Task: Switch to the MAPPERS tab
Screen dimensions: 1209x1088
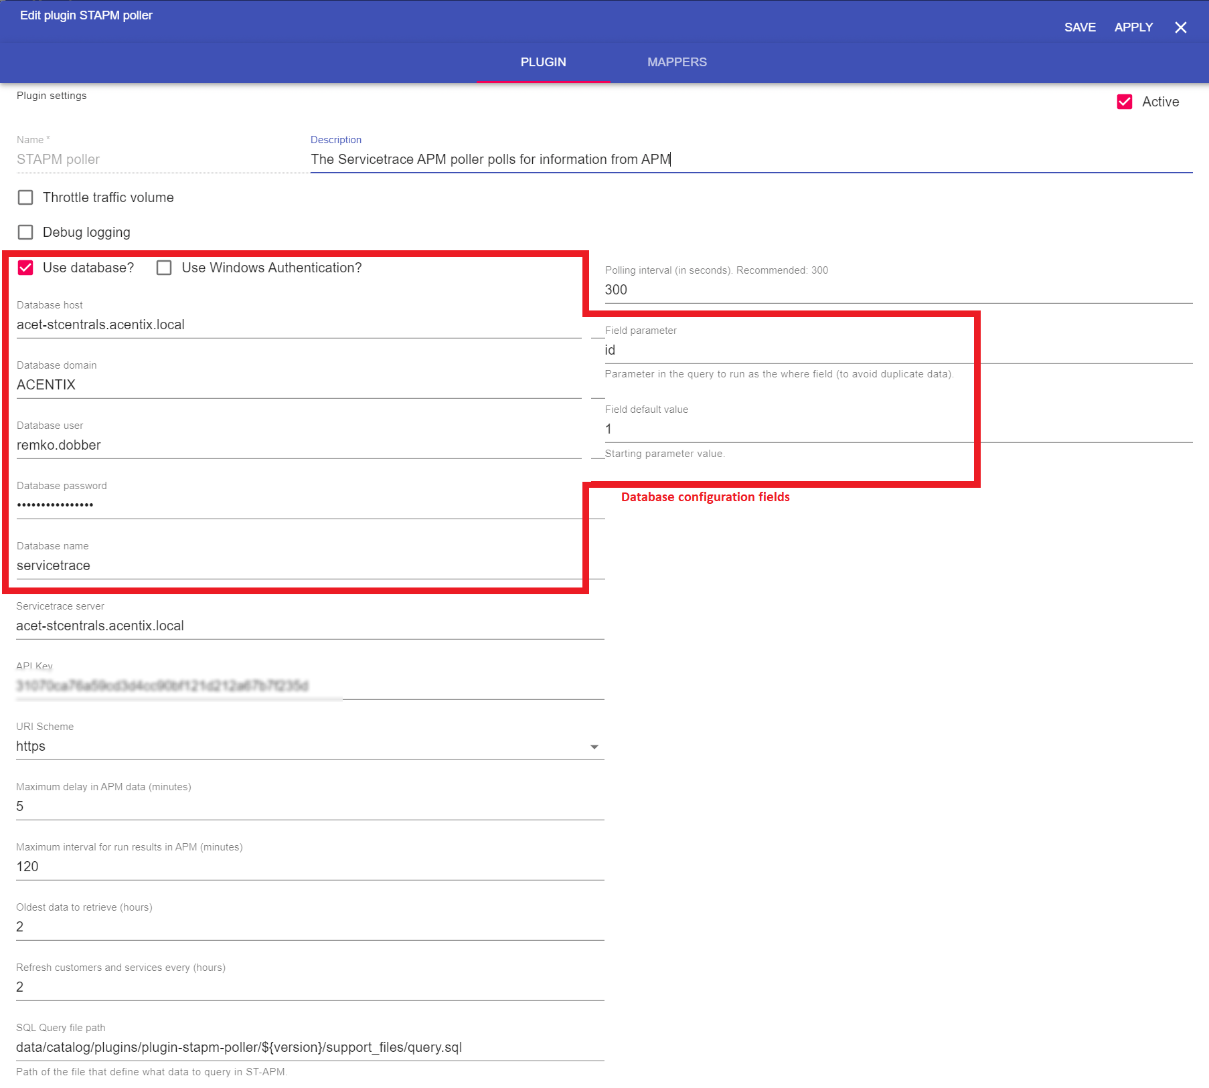Action: pyautogui.click(x=676, y=62)
